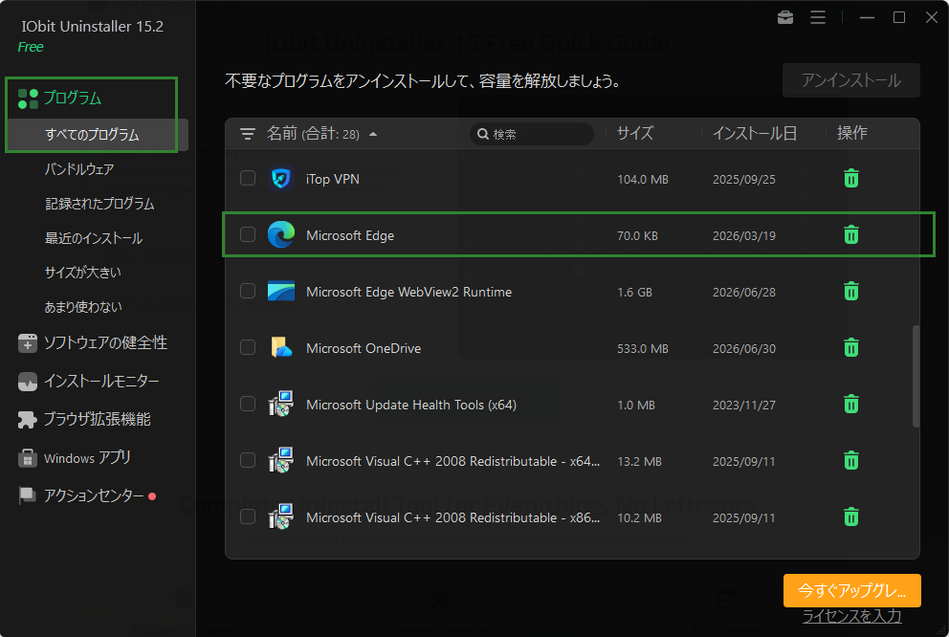Image resolution: width=949 pixels, height=637 pixels.
Task: Uninstall Microsoft Edge via its trash icon
Action: pyautogui.click(x=851, y=234)
